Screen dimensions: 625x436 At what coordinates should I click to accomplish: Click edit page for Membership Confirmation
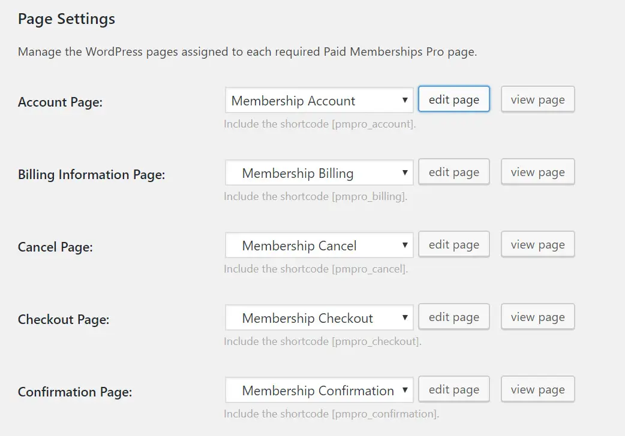453,389
